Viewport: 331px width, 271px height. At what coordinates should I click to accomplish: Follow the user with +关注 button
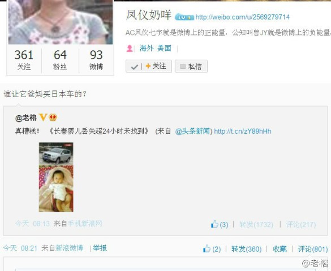pos(156,66)
